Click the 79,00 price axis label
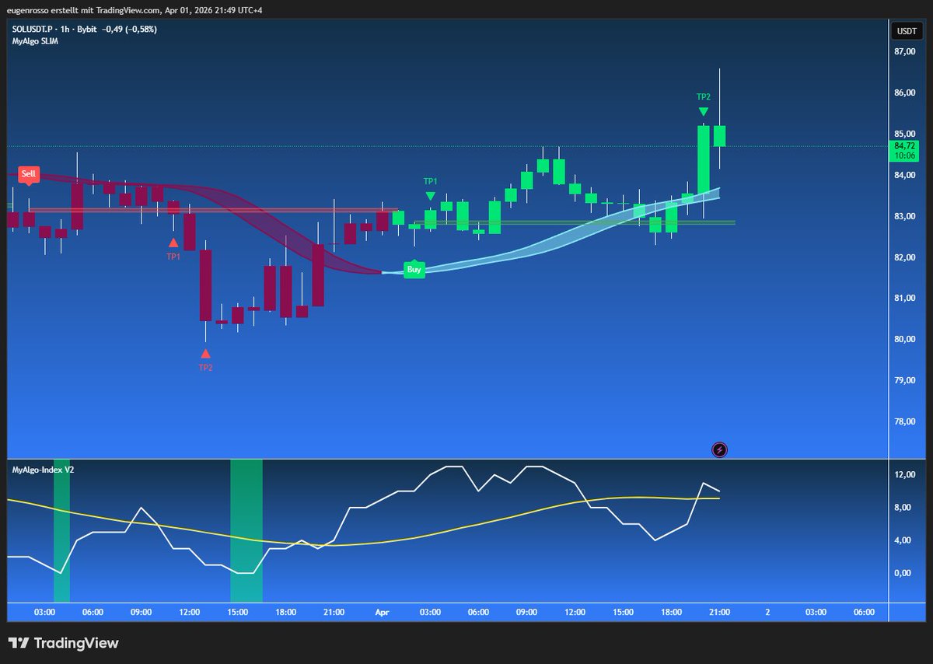Viewport: 933px width, 664px height. 905,380
